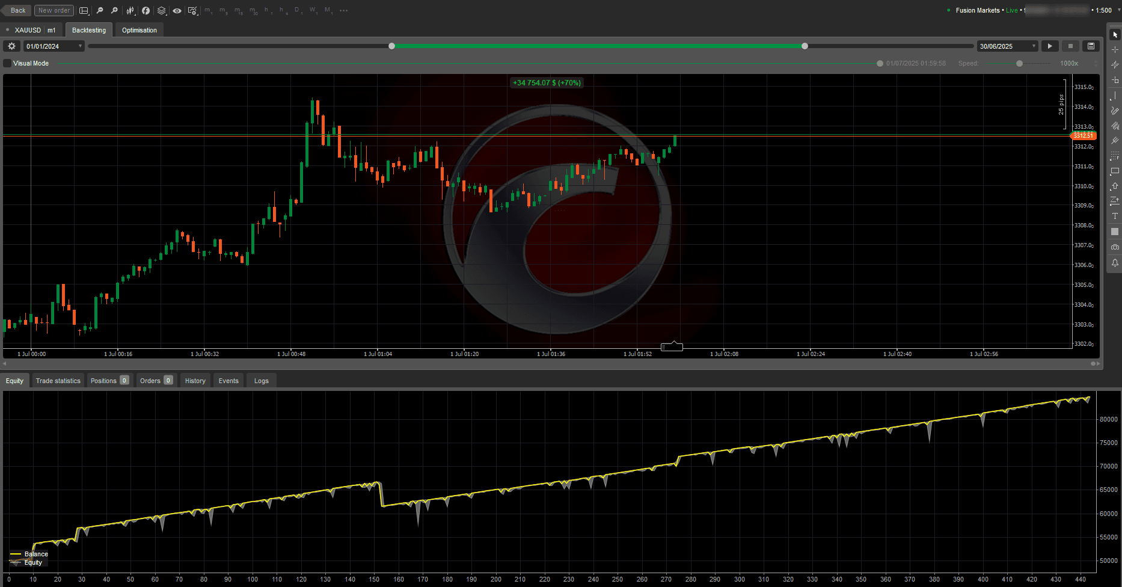Click the save backtest results disk icon
This screenshot has height=587, width=1122.
(x=1090, y=46)
